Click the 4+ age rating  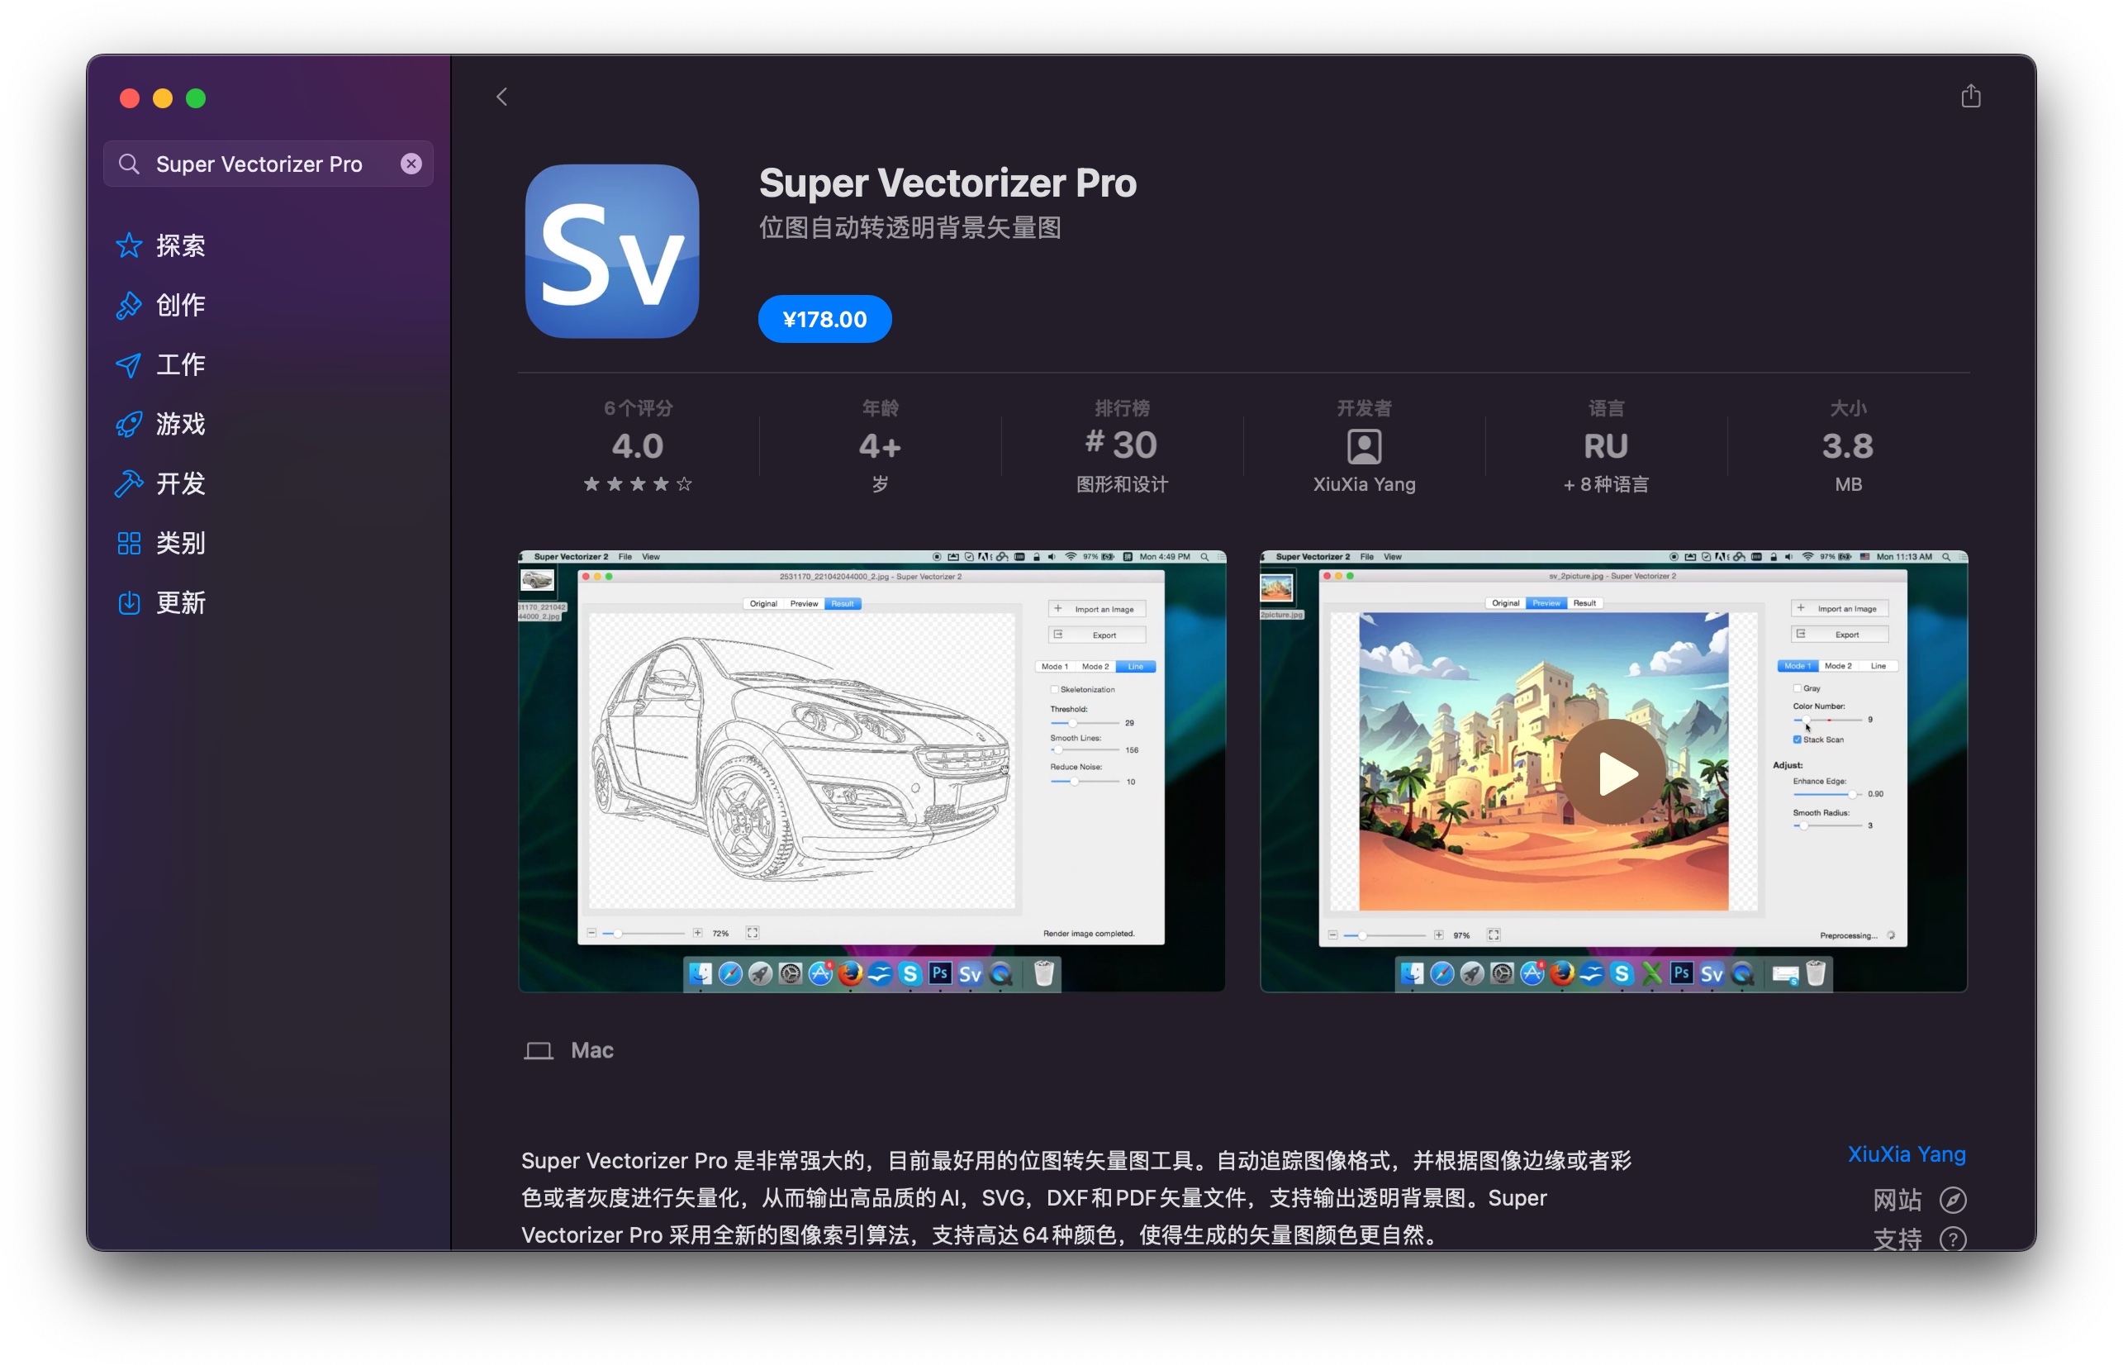880,446
